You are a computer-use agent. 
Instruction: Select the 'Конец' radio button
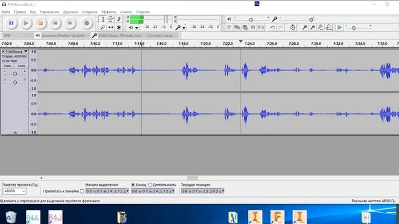[x=133, y=185]
